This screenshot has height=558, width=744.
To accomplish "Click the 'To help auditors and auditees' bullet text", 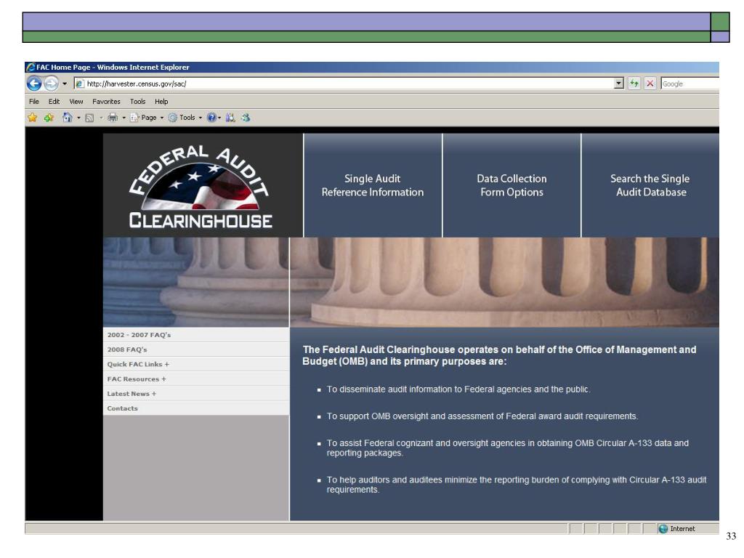I will (x=517, y=485).
